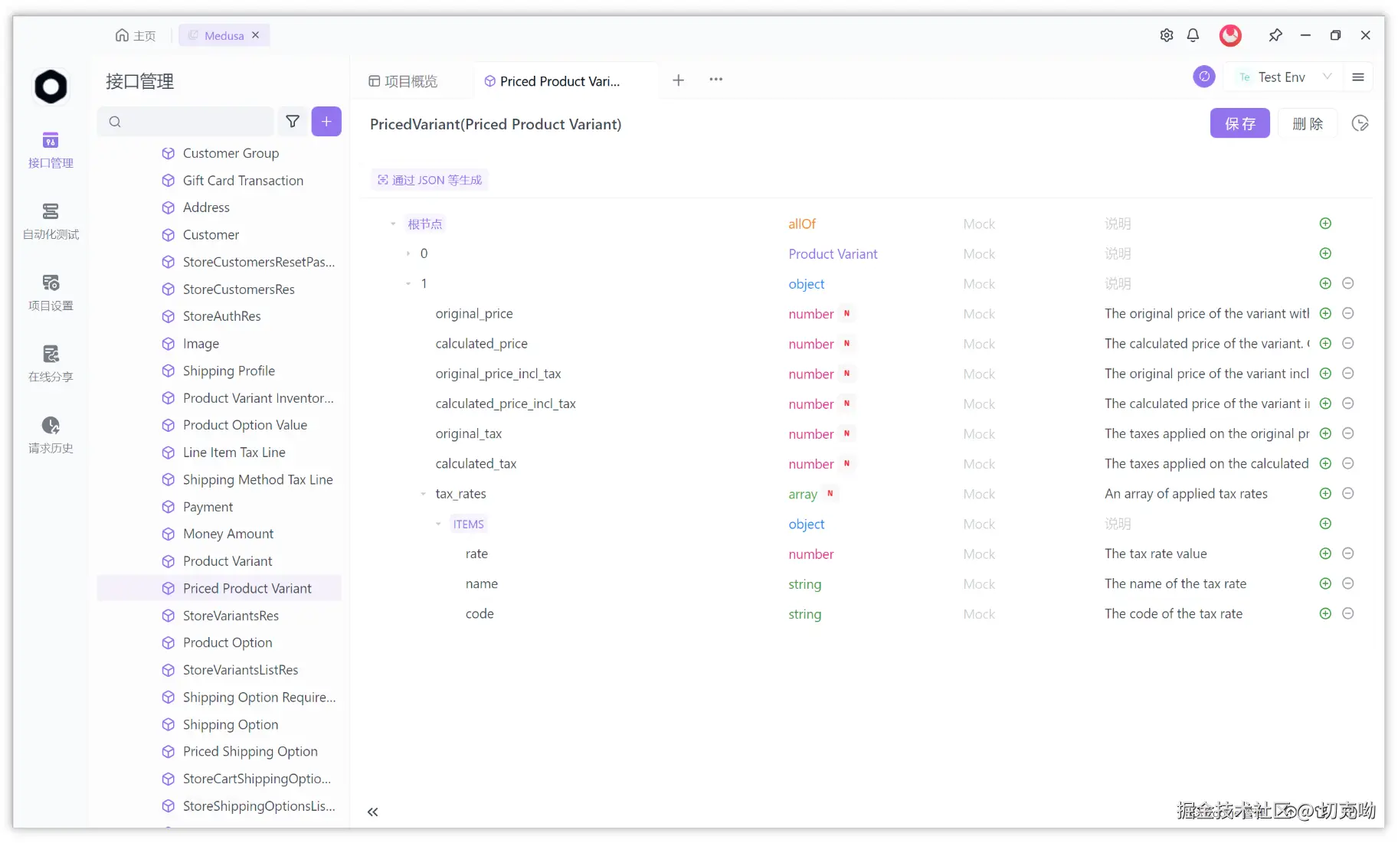Remove the original_price field
1398x843 pixels.
(x=1348, y=313)
